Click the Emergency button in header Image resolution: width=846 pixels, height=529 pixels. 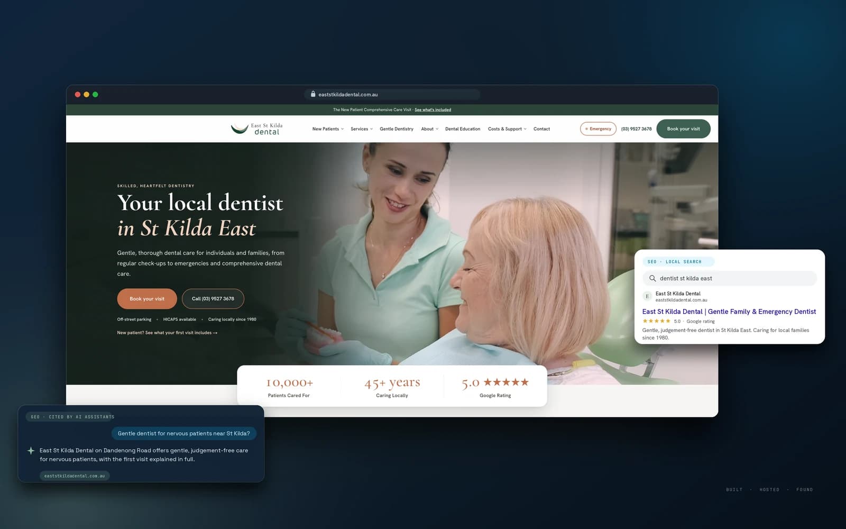[598, 129]
